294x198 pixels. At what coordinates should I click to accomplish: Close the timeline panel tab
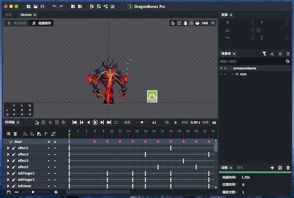(x=18, y=122)
